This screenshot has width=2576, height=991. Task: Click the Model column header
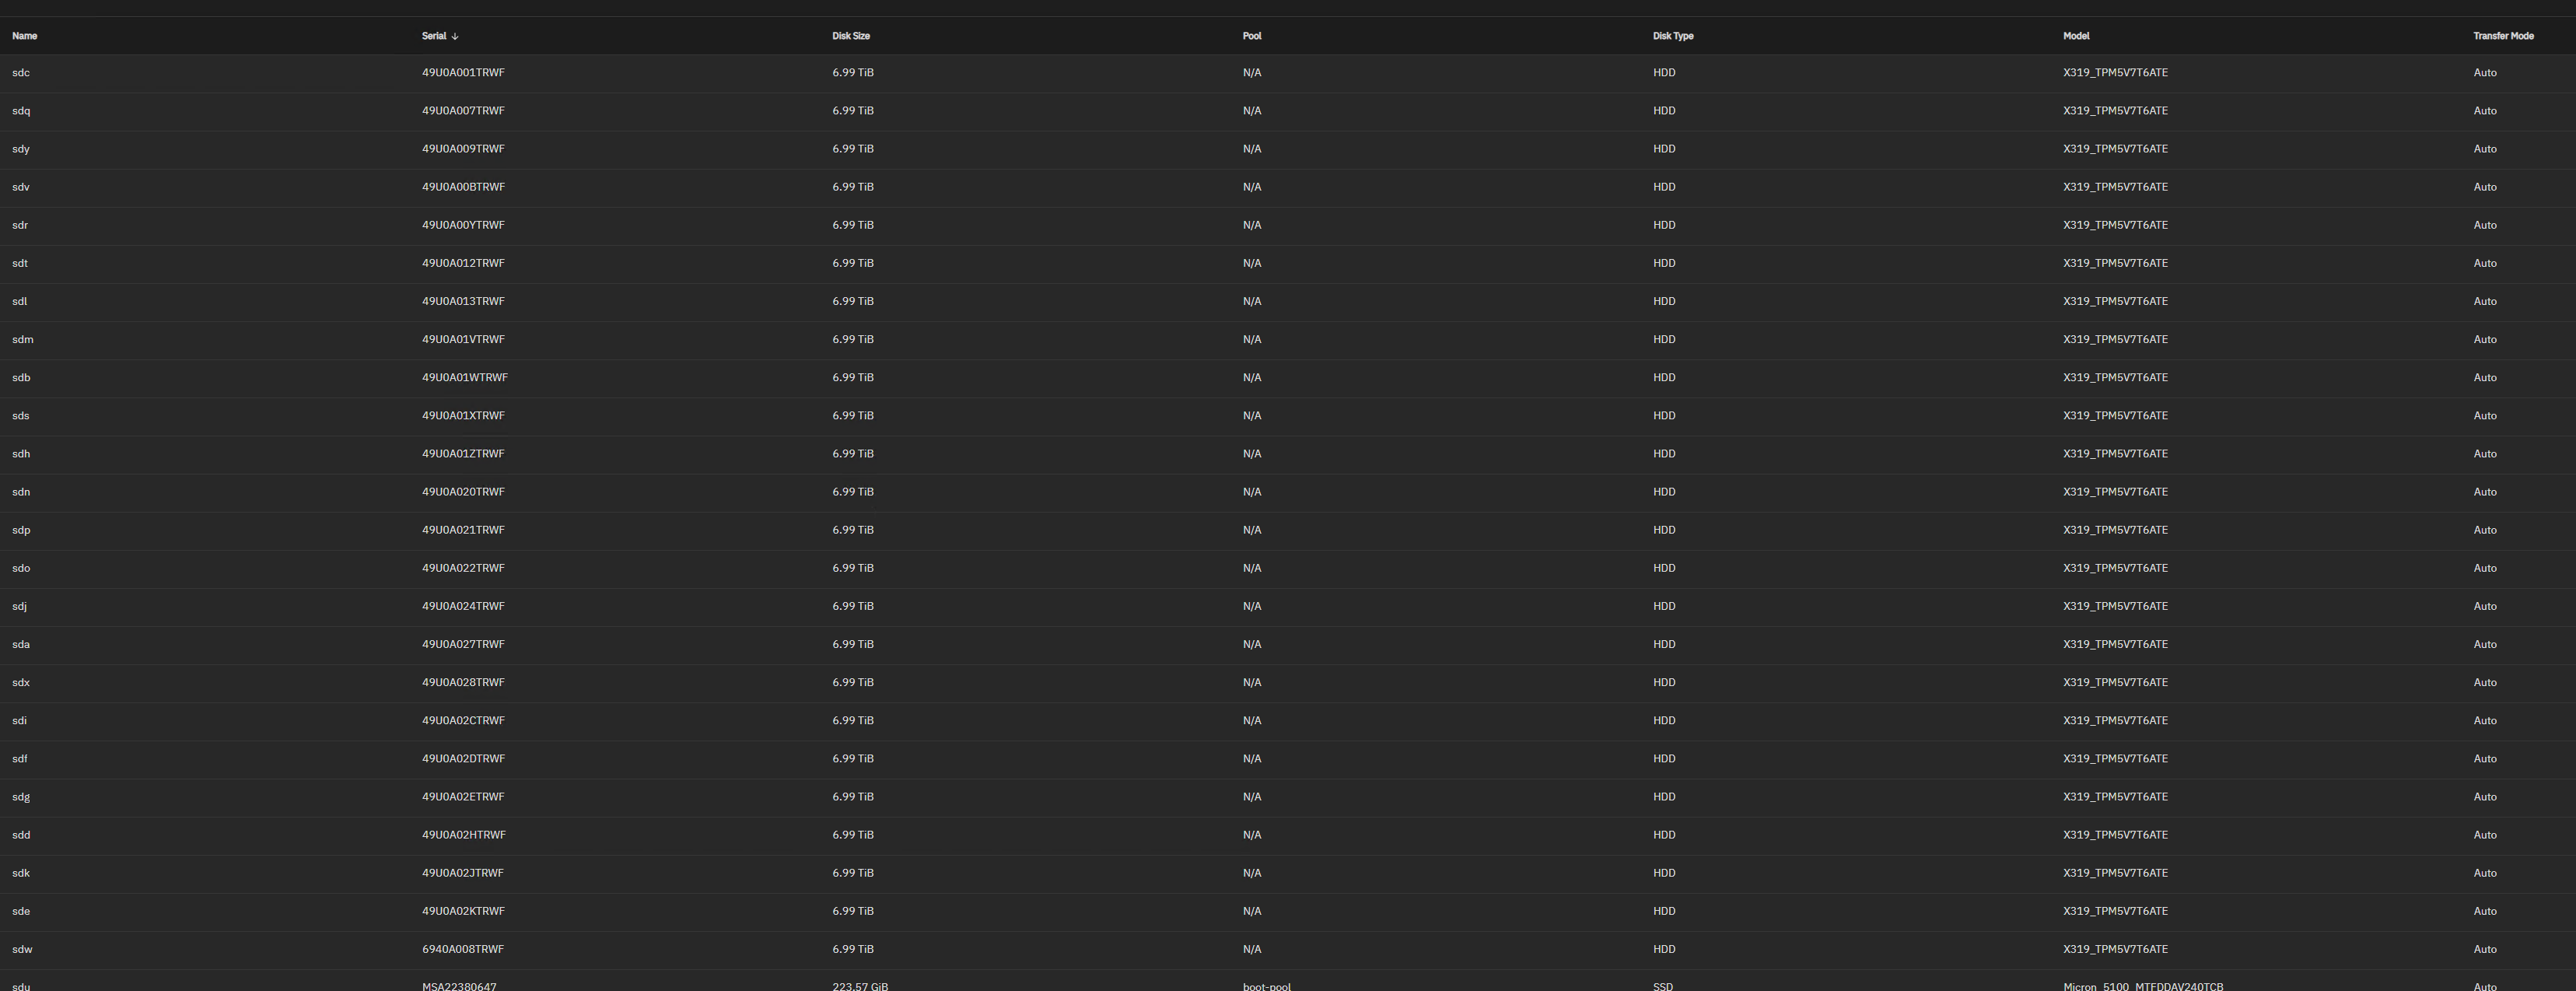(x=2075, y=36)
